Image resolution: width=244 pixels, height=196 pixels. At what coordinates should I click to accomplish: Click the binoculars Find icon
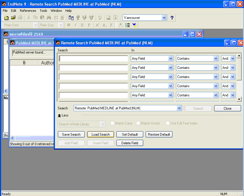point(49,18)
